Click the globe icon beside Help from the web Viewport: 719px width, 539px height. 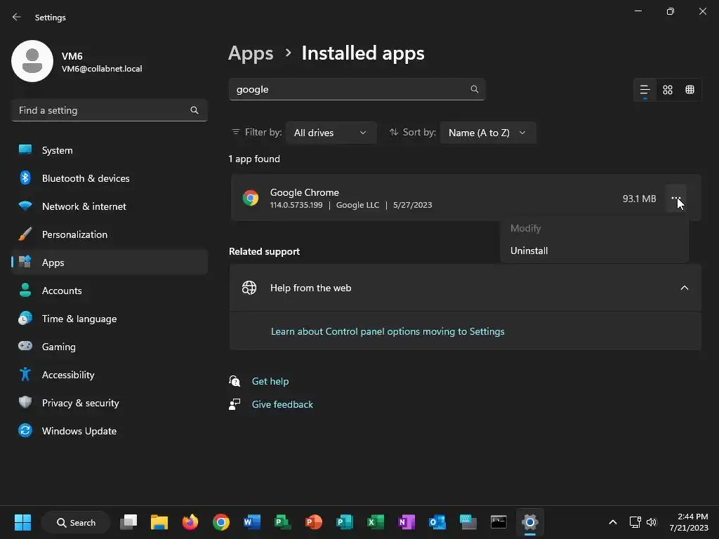249,288
